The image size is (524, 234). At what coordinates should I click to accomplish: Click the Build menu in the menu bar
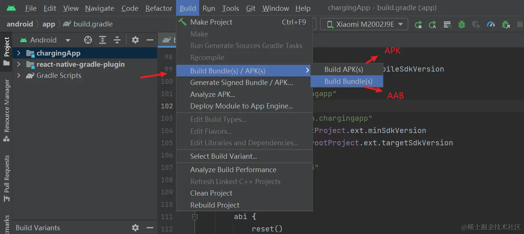[188, 8]
